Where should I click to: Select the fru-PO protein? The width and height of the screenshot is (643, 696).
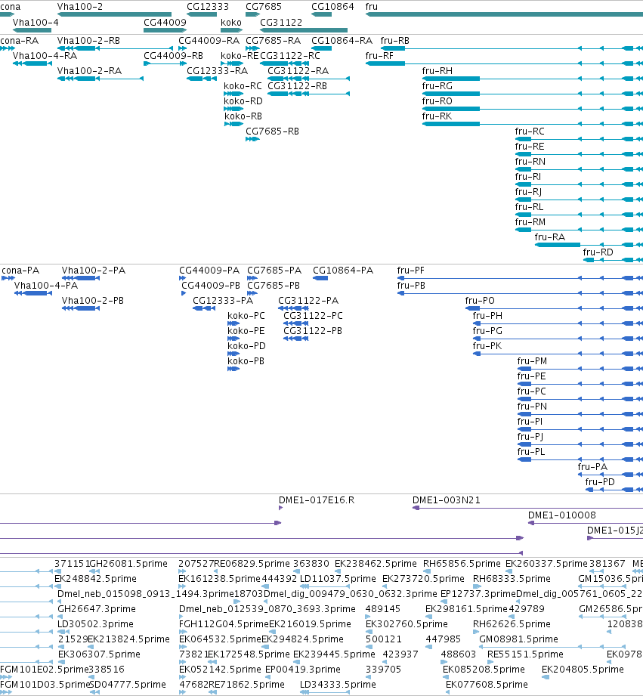click(554, 308)
